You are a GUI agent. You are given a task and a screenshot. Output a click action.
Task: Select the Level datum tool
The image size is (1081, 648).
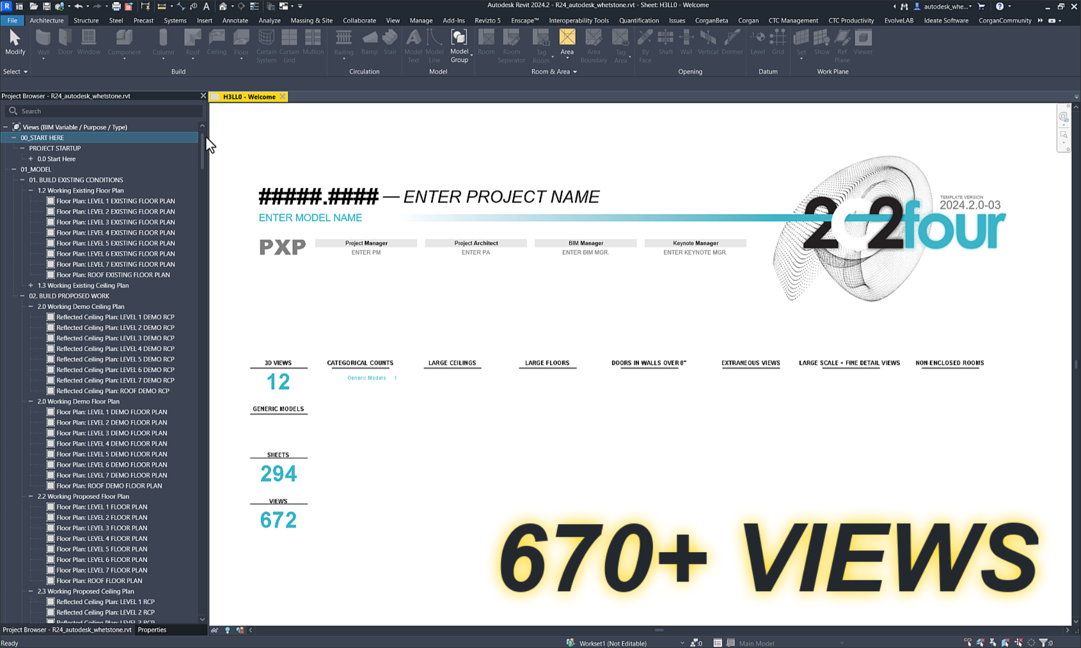tap(757, 43)
